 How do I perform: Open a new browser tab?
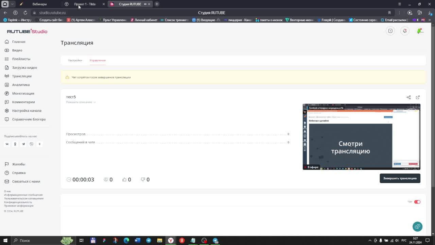[x=157, y=4]
